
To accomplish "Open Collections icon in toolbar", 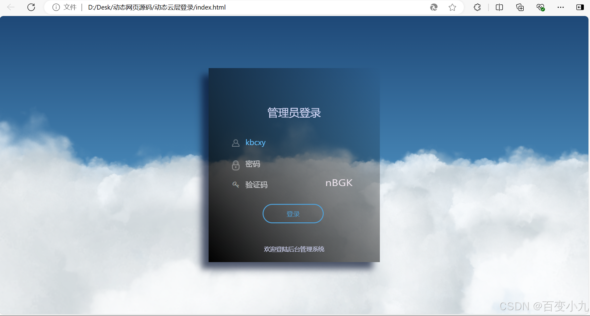I will 520,7.
